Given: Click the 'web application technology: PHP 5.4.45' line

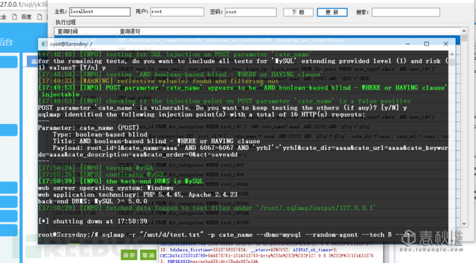Looking at the screenshot, I should [138, 195].
